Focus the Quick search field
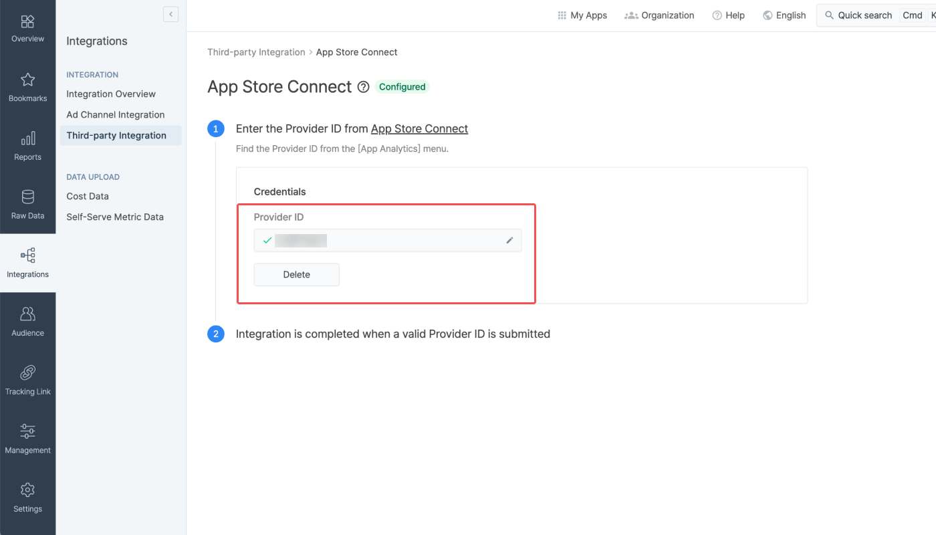 pyautogui.click(x=876, y=15)
